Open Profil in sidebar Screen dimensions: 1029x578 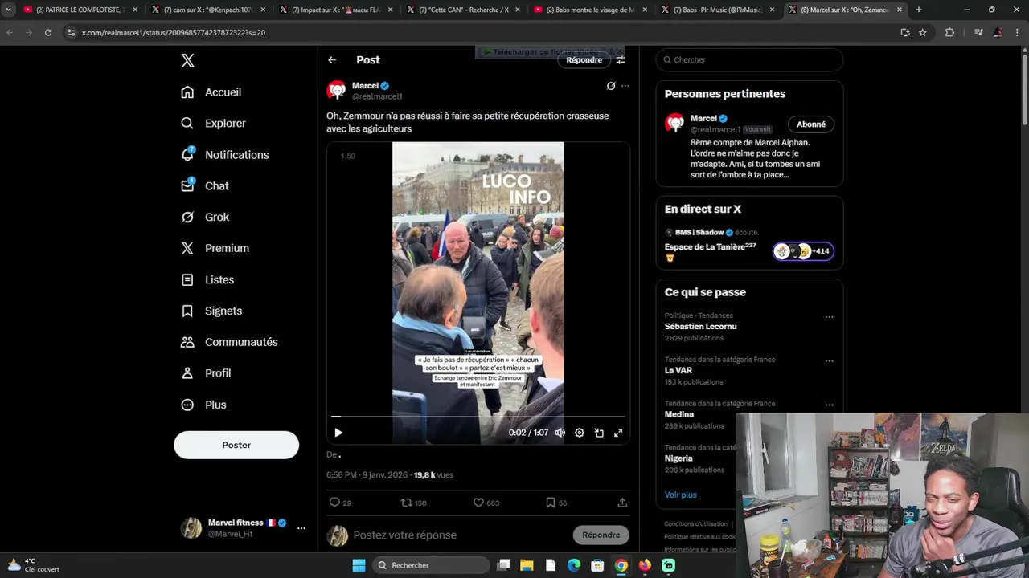point(206,373)
